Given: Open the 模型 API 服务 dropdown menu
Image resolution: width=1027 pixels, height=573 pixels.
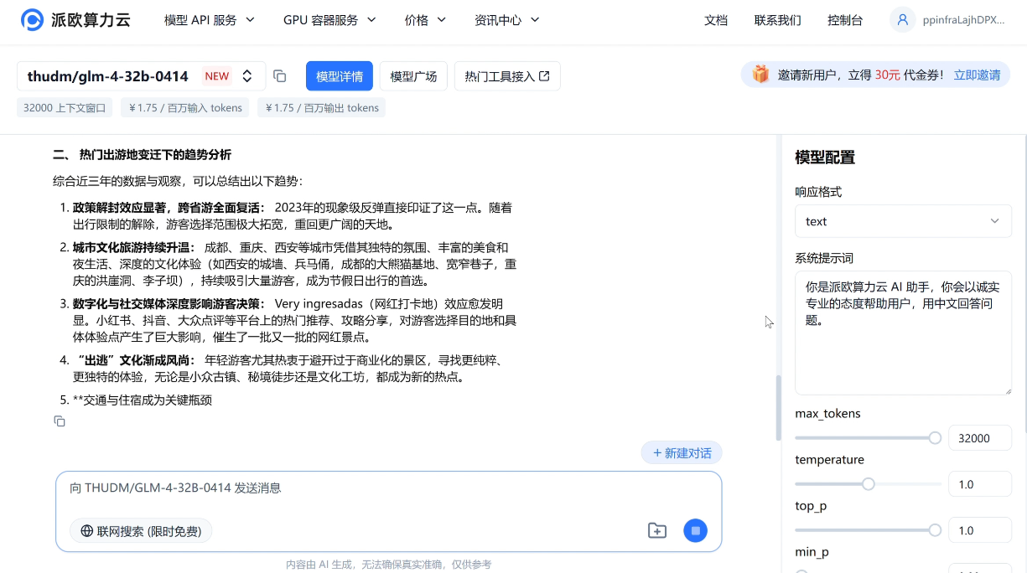Looking at the screenshot, I should [x=210, y=20].
